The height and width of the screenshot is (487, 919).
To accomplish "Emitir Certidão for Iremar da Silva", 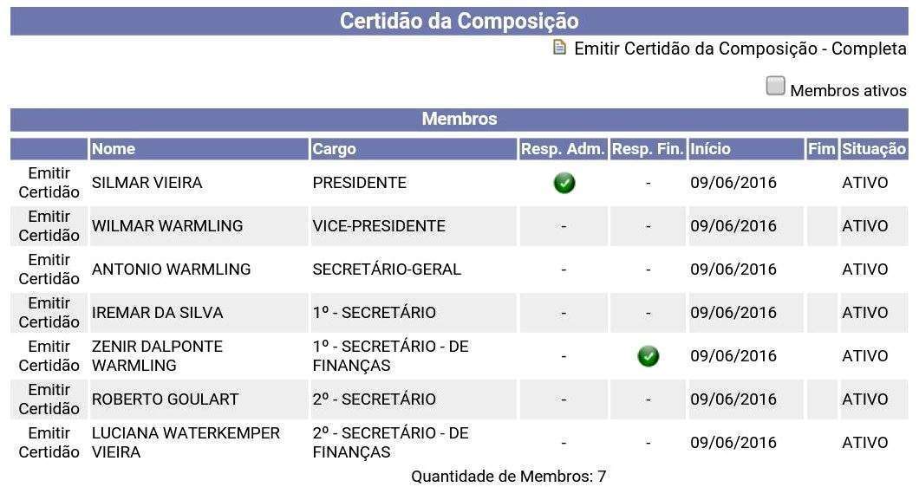I will (x=49, y=313).
